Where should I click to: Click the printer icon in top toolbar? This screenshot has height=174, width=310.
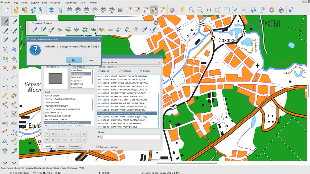coord(281,10)
